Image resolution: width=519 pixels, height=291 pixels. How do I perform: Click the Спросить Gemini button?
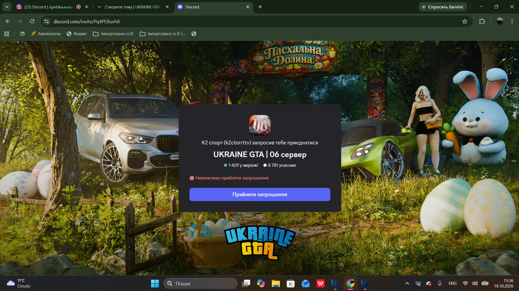[x=443, y=7]
